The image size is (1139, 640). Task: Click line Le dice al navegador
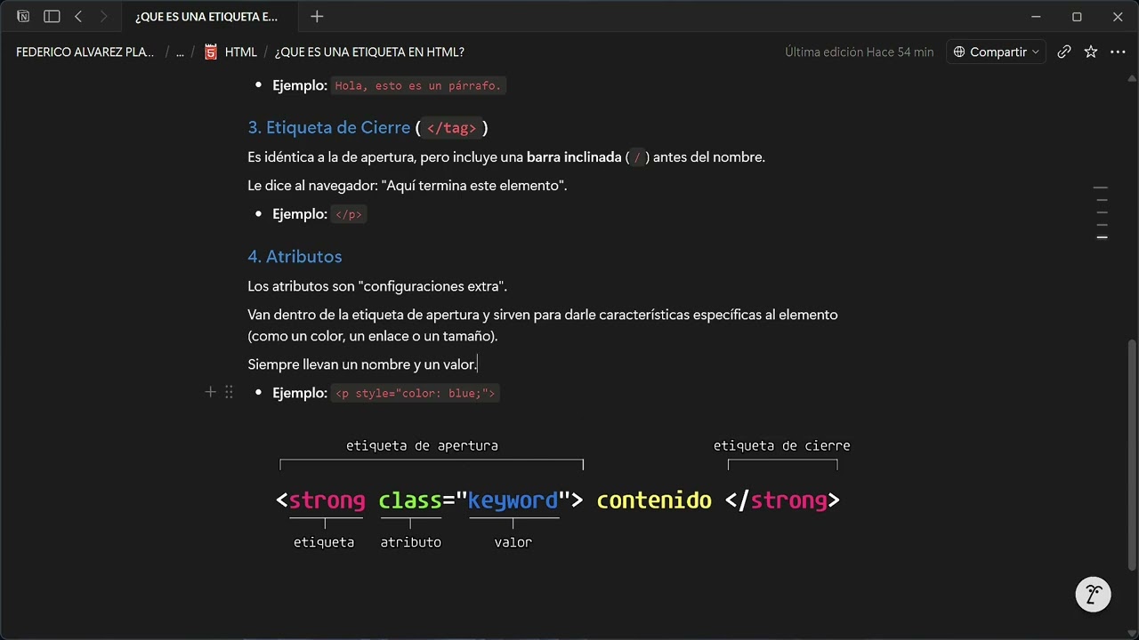coord(408,186)
